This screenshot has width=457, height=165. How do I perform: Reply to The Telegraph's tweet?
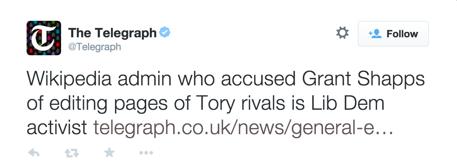click(x=34, y=153)
